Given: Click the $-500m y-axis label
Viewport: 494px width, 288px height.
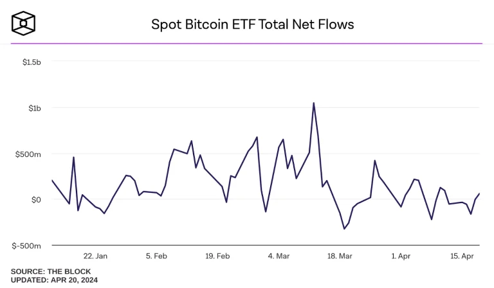Looking at the screenshot, I should pos(27,246).
